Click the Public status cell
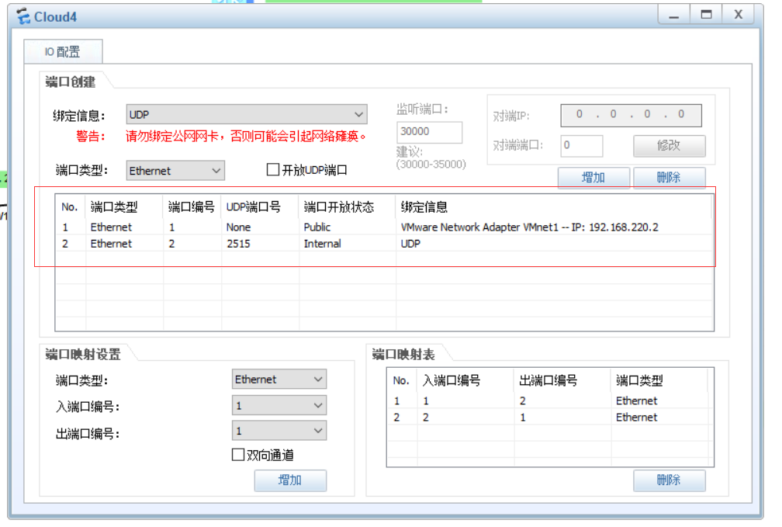This screenshot has width=782, height=527. (317, 227)
